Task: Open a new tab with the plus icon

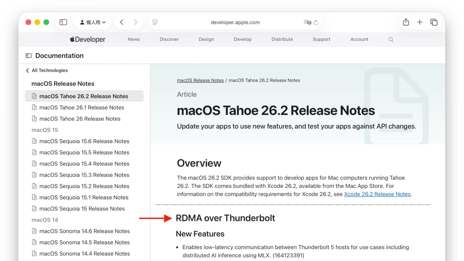Action: (419, 22)
